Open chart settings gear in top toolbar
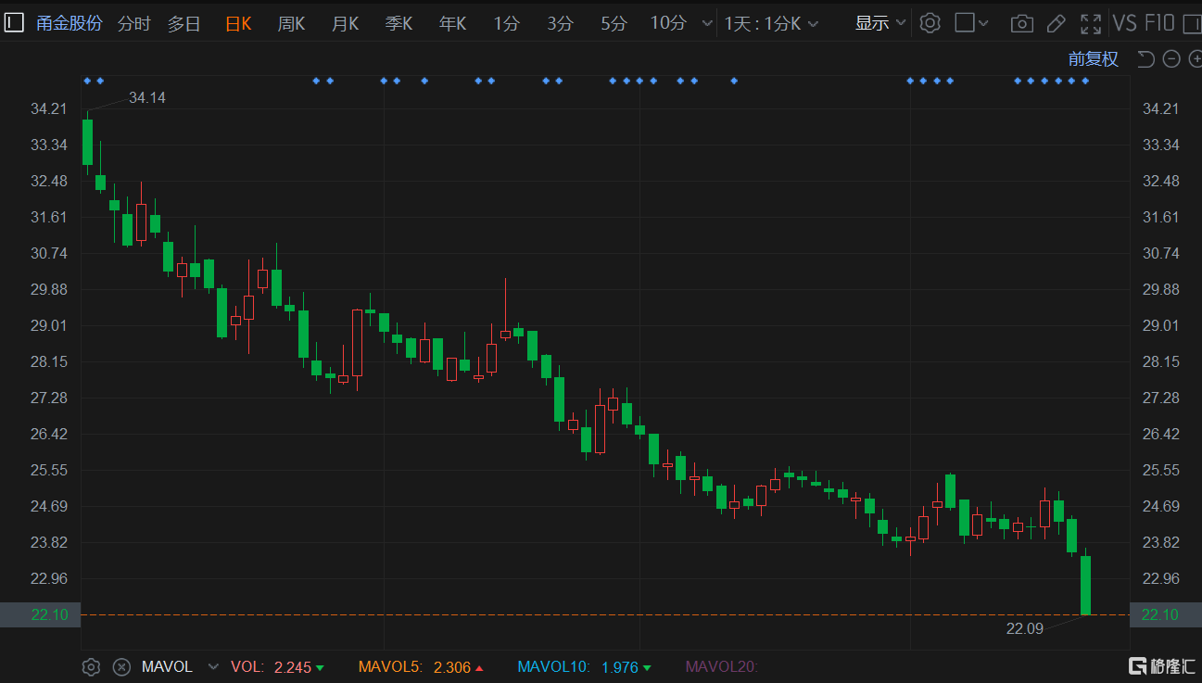 click(930, 23)
